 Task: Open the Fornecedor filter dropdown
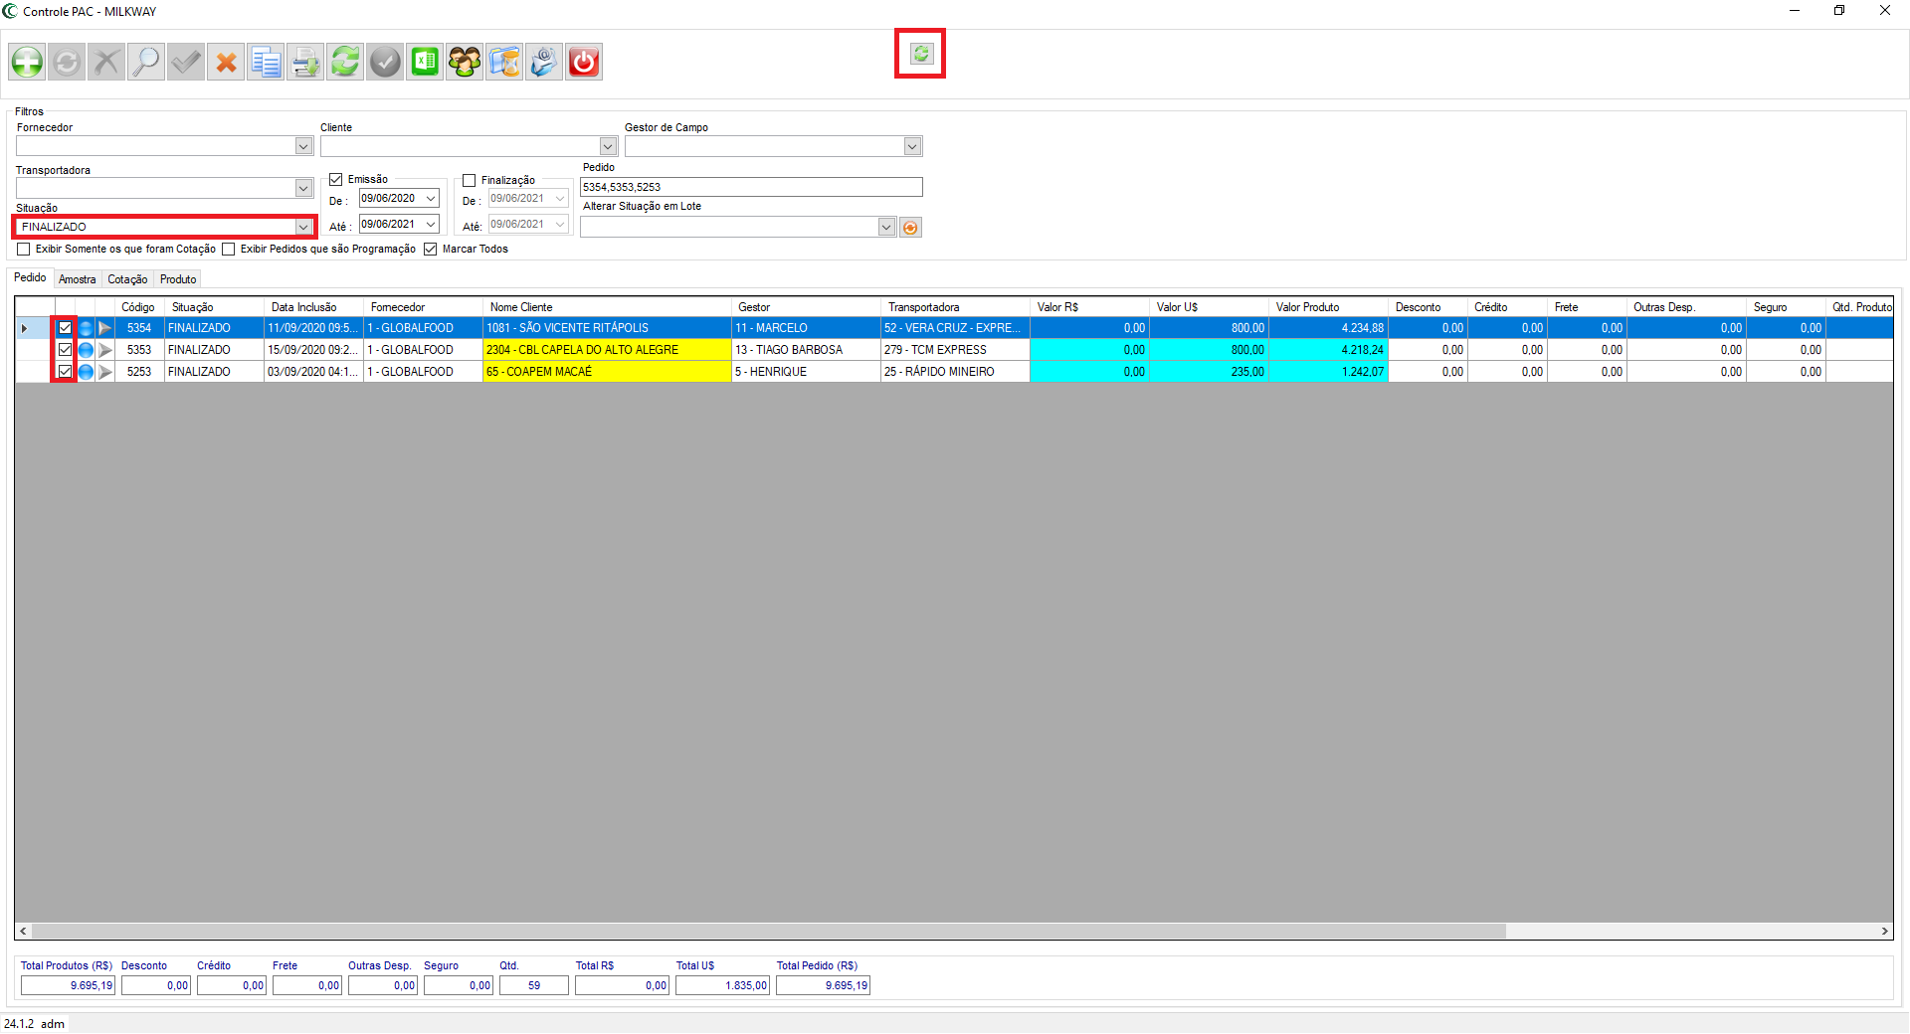303,146
